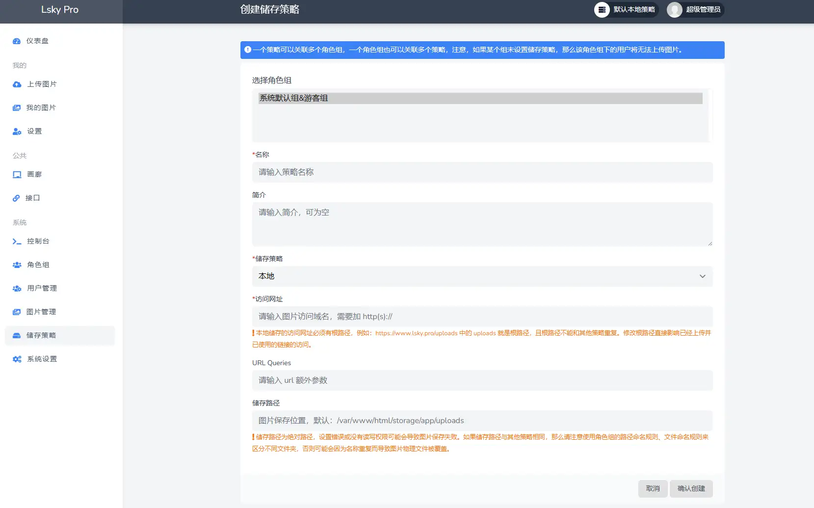Click the 名称 strategy name input field

482,172
